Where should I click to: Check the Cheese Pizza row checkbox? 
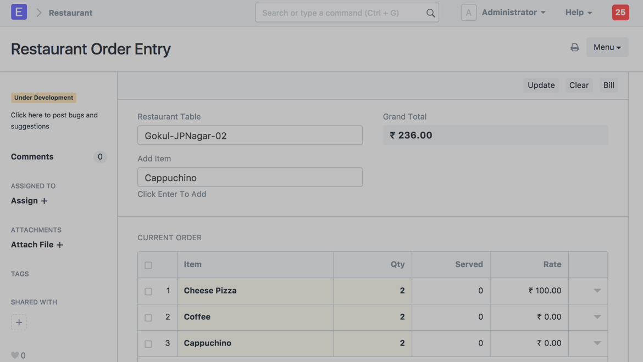coord(148,291)
